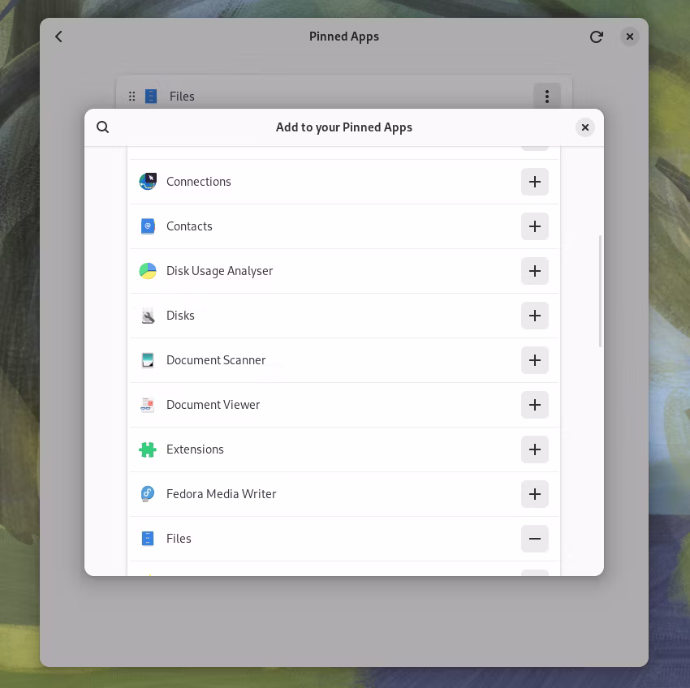The width and height of the screenshot is (690, 688).
Task: Click the search icon in dialog header
Action: coord(103,127)
